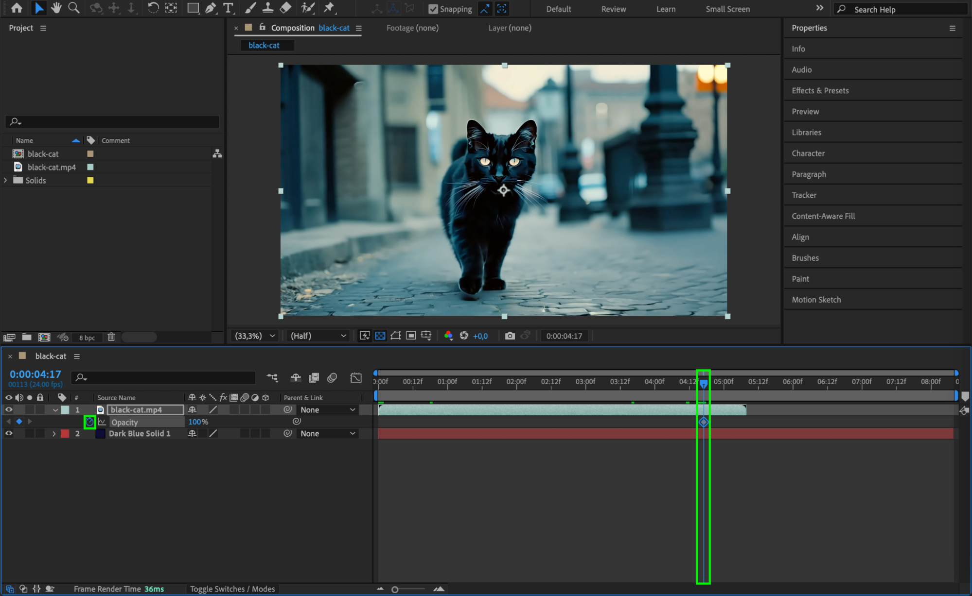Delete selected project item with trash icon
Viewport: 972px width, 596px height.
pyautogui.click(x=111, y=337)
